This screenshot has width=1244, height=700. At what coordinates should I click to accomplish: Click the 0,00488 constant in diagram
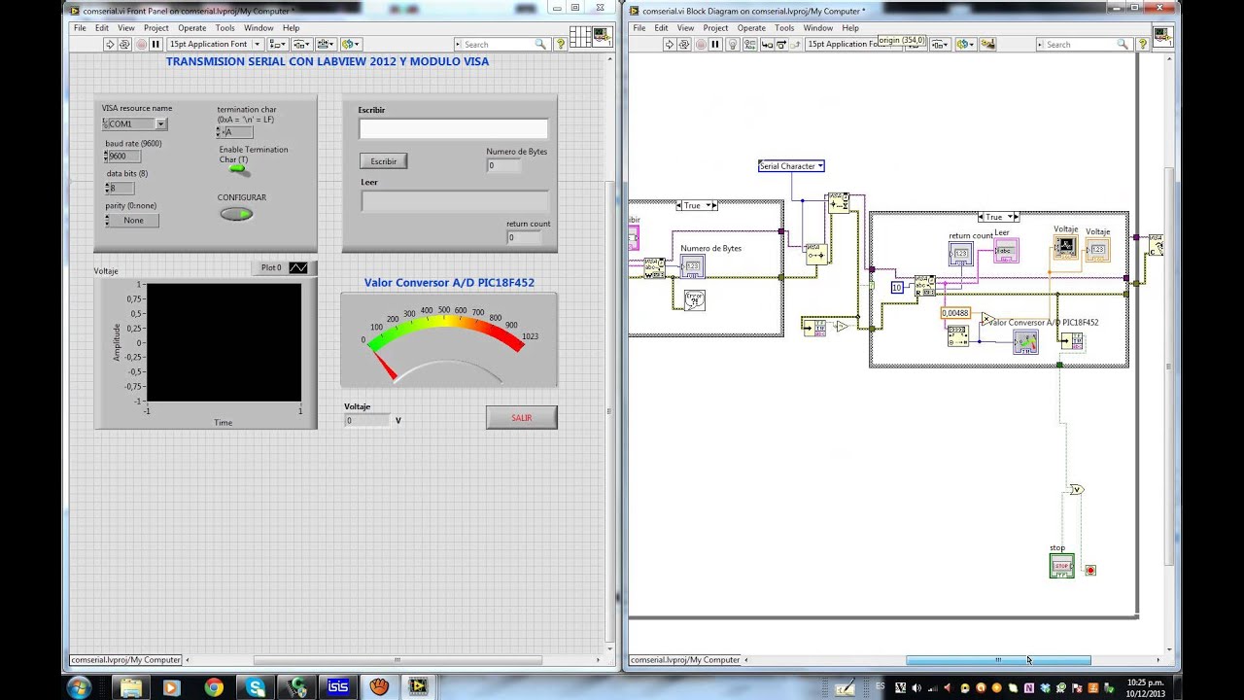tap(955, 313)
